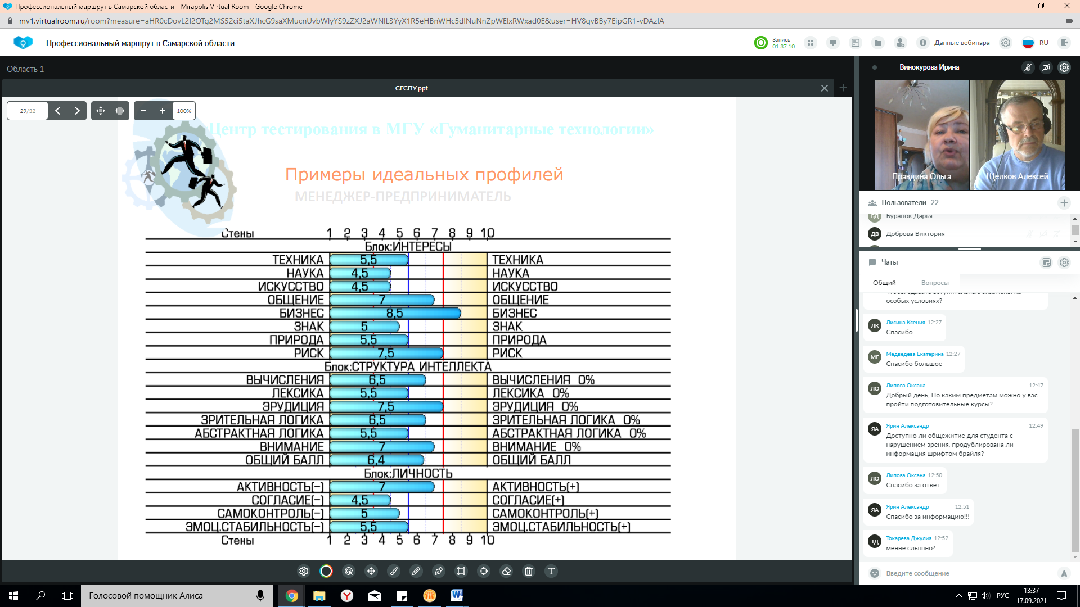The image size is (1080, 607).
Task: Select the eraser tool
Action: [506, 571]
